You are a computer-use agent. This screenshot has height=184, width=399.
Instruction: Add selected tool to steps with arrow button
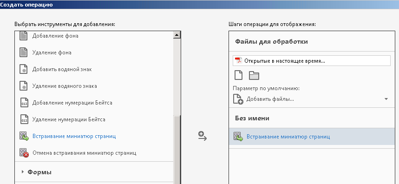[x=203, y=136]
